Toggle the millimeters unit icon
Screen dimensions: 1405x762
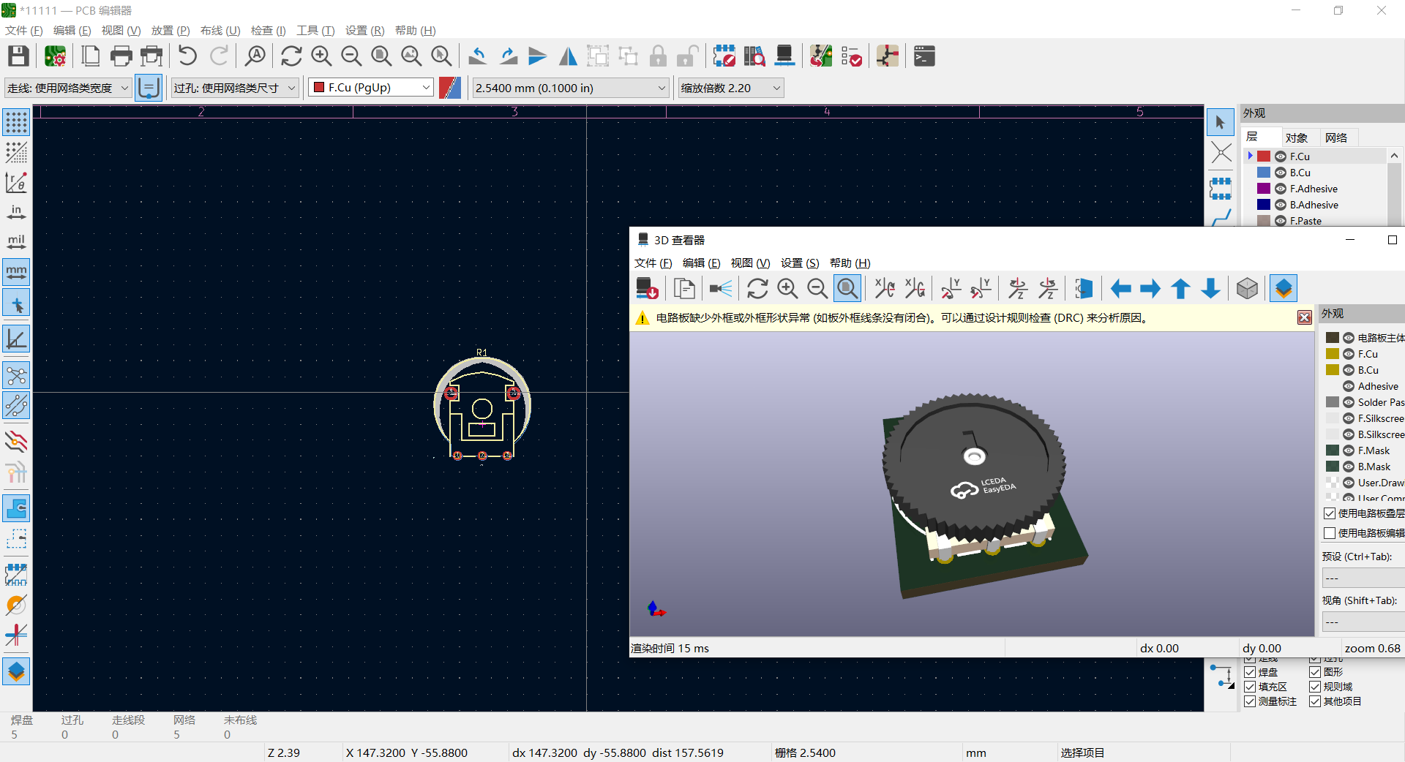[16, 272]
